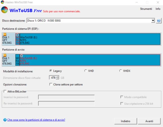Click the help question mark icon
This screenshot has height=127, width=163.
tap(5, 120)
